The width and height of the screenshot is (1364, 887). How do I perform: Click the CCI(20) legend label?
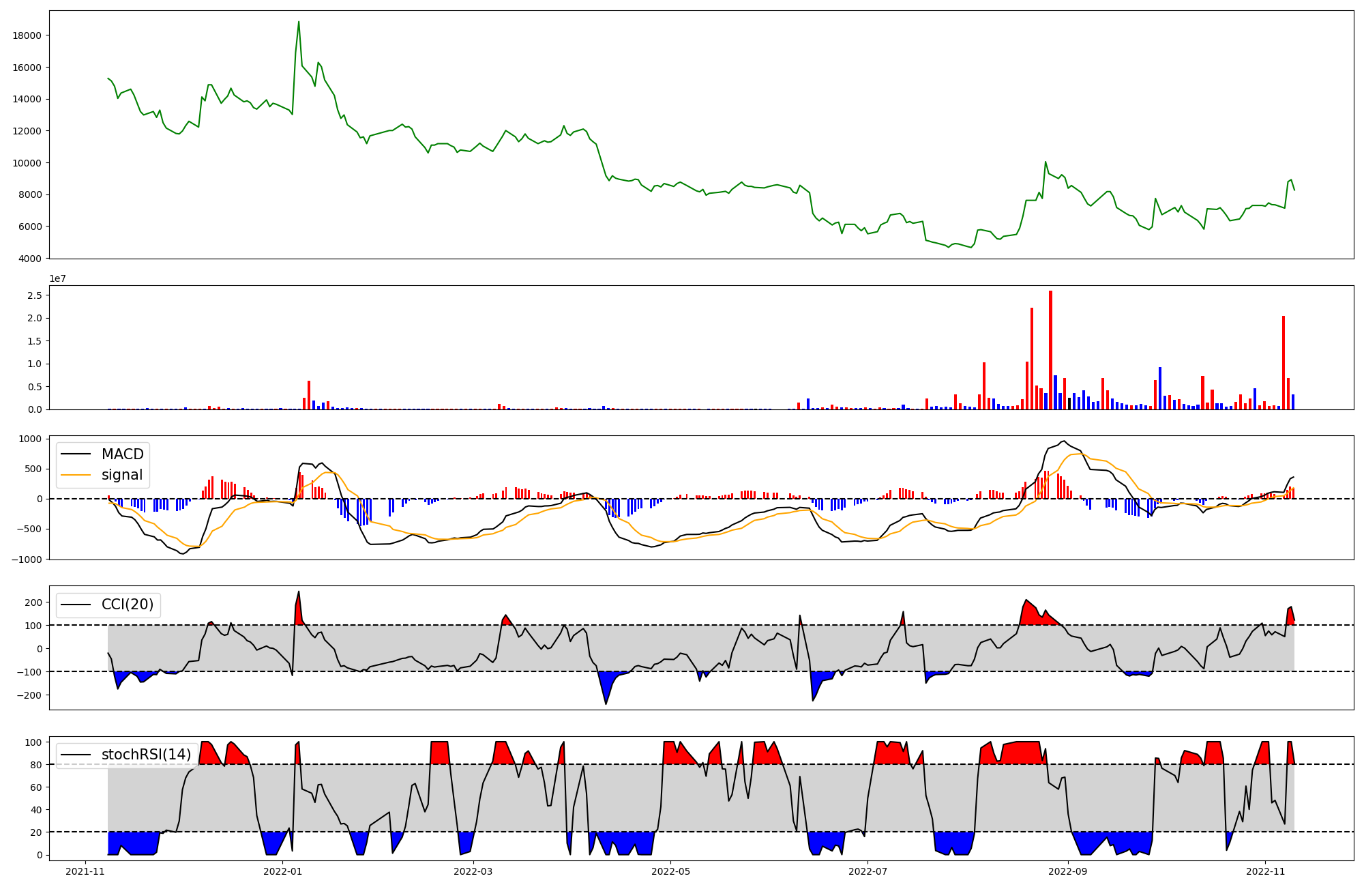pyautogui.click(x=128, y=605)
